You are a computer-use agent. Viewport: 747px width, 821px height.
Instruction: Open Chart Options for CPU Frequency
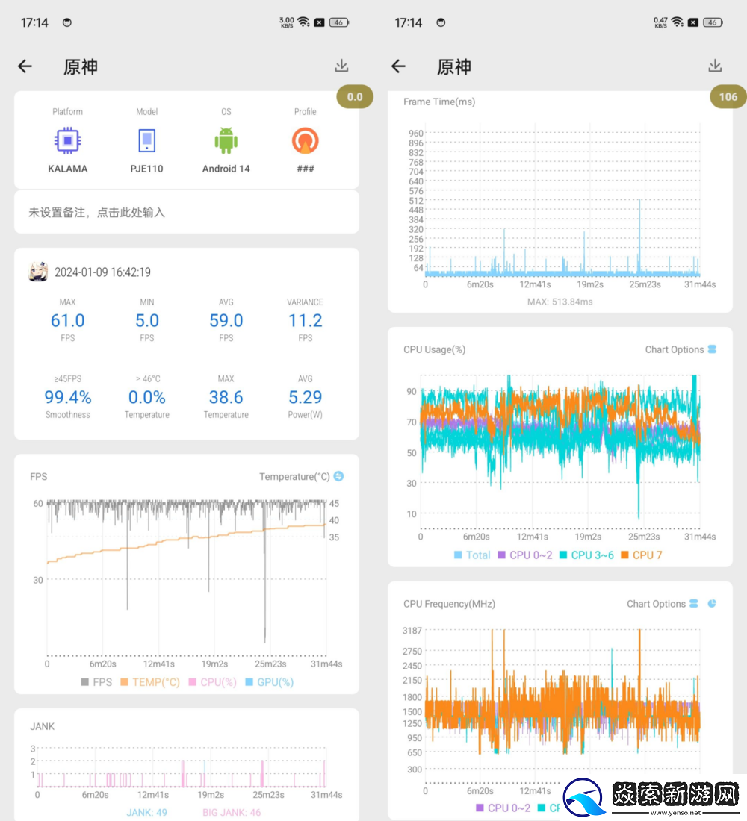tap(663, 604)
